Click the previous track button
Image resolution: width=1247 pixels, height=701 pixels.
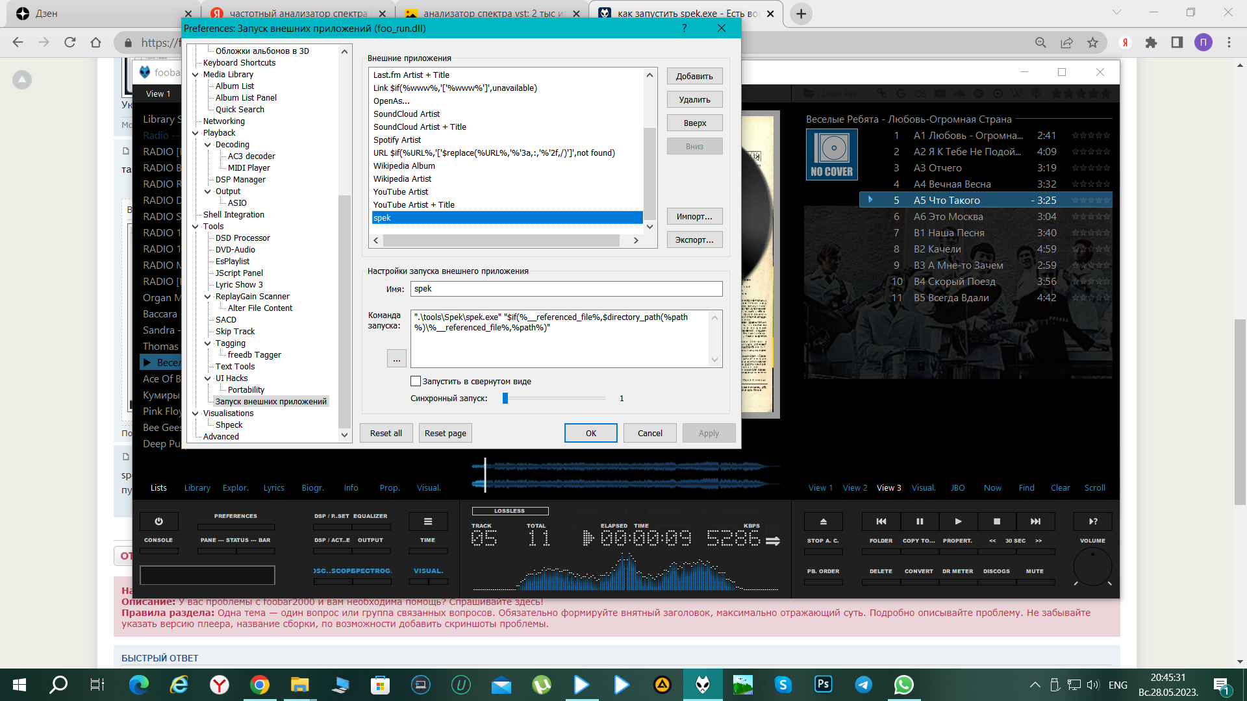tap(881, 521)
